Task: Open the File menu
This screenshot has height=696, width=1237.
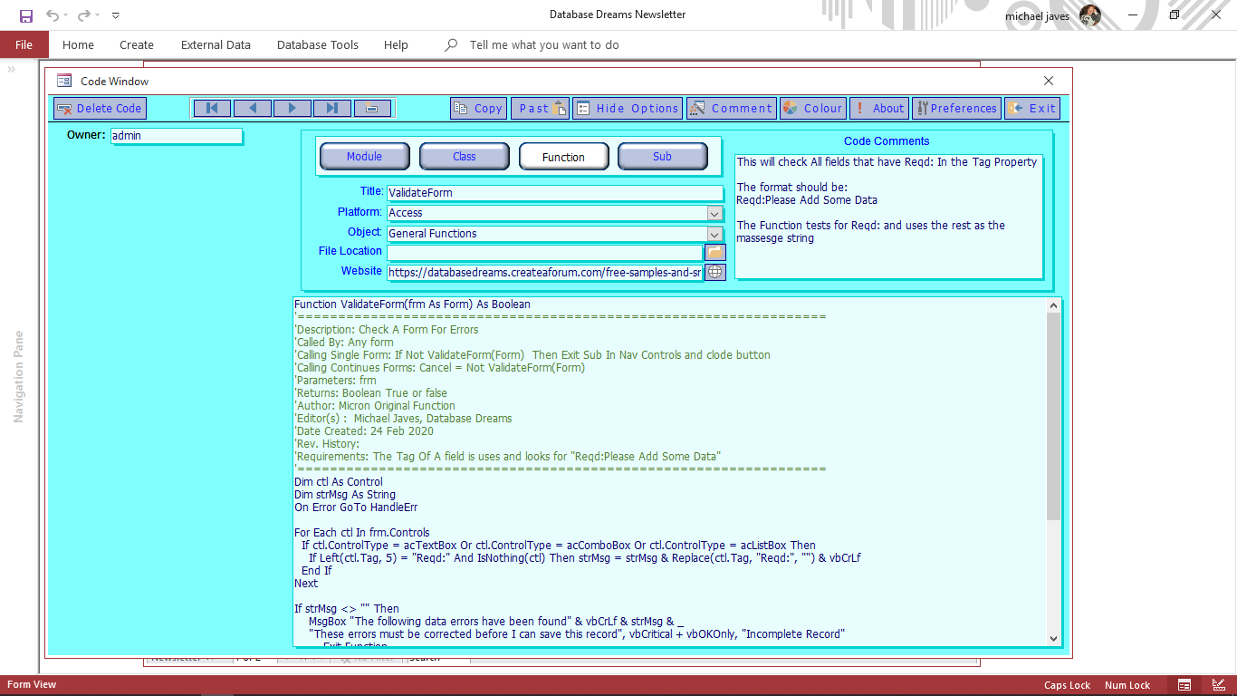Action: click(x=24, y=44)
